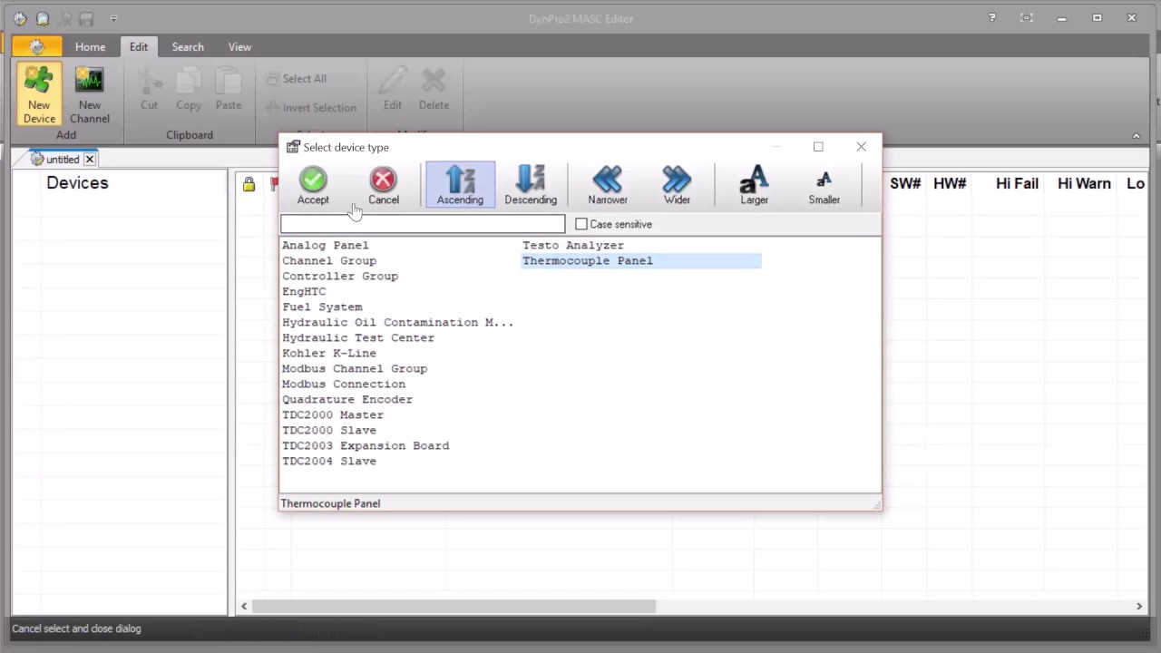The width and height of the screenshot is (1161, 653).
Task: Click the SW# column header
Action: coord(905,183)
